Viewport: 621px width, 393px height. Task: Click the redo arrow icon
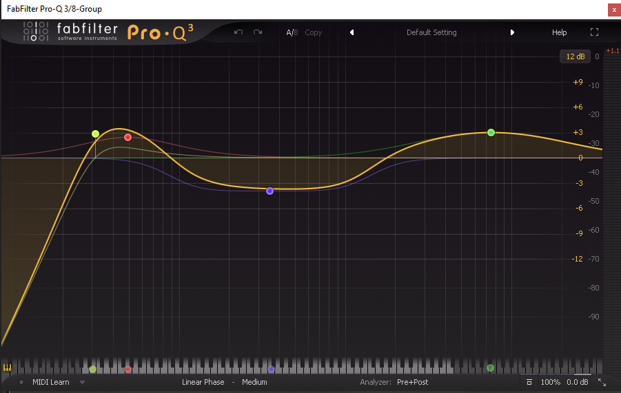tap(258, 32)
